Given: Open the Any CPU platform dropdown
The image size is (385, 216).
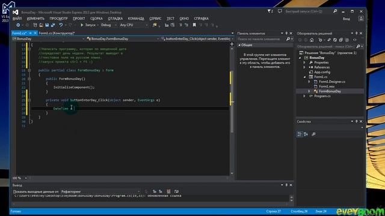Looking at the screenshot, I should coord(134,25).
